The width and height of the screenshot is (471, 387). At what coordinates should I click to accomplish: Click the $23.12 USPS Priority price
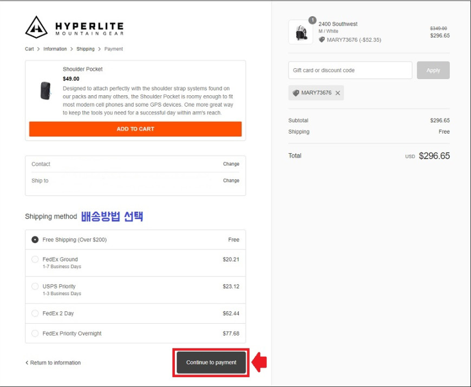click(x=231, y=286)
